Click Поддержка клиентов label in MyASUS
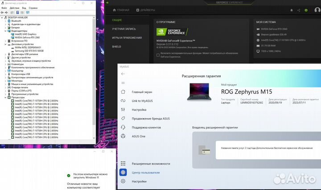This screenshot has width=321, height=190. pyautogui.click(x=146, y=128)
